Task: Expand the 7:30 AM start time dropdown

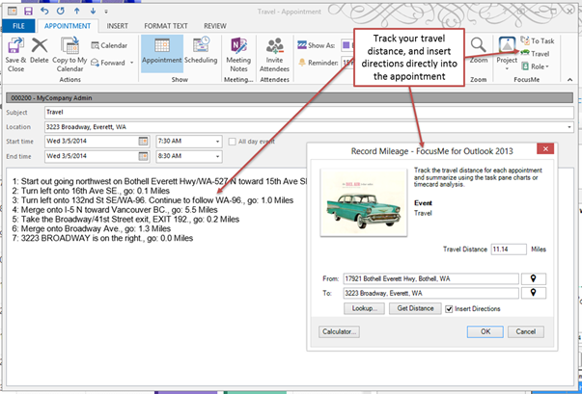Action: pyautogui.click(x=217, y=142)
